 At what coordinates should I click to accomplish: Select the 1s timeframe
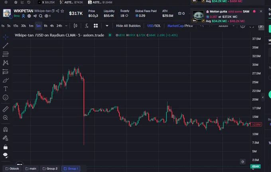point(3,26)
